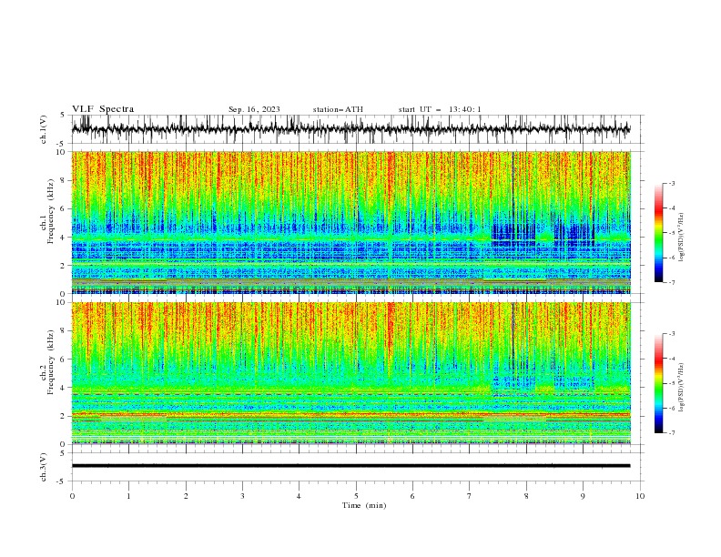Click the "7" tick on the time axis
This screenshot has width=721, height=557.
point(470,496)
